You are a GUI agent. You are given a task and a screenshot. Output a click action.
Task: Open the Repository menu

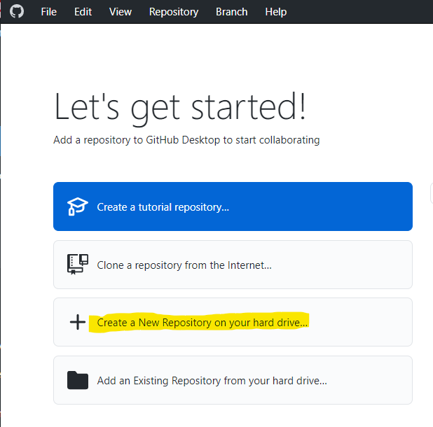tap(174, 12)
